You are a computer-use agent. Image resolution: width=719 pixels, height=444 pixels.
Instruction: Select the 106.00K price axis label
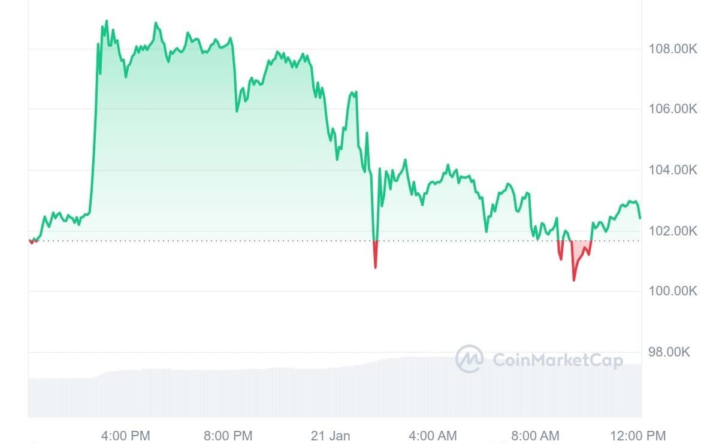tap(673, 109)
